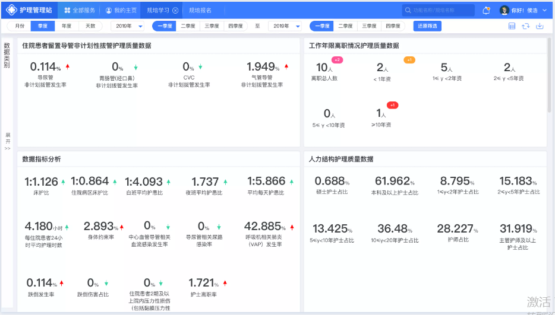The image size is (555, 315).
Task: Click the red up arrow beside 护士离职率
Action: pyautogui.click(x=225, y=283)
